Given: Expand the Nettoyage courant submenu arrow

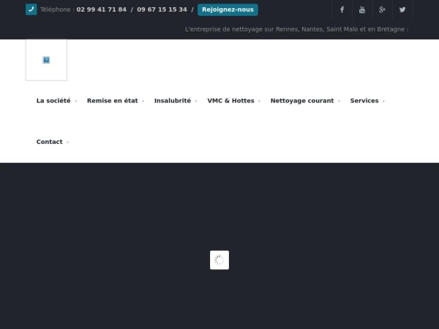Looking at the screenshot, I should click(x=339, y=102).
